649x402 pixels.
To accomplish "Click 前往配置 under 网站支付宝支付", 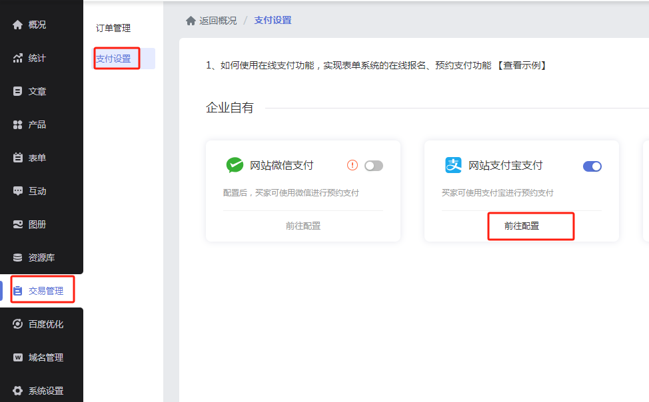I will click(x=522, y=226).
